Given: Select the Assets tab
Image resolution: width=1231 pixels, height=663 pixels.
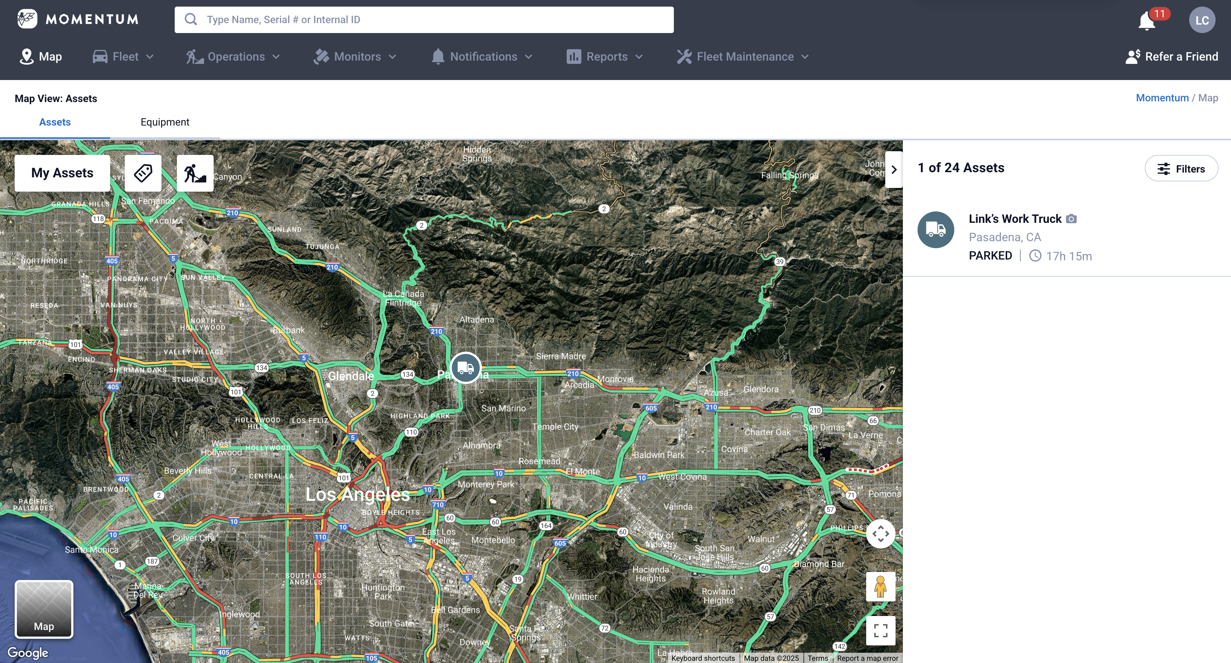Looking at the screenshot, I should (x=55, y=122).
